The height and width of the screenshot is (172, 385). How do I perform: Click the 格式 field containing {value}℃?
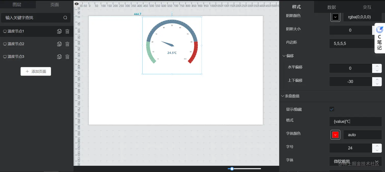pos(355,121)
